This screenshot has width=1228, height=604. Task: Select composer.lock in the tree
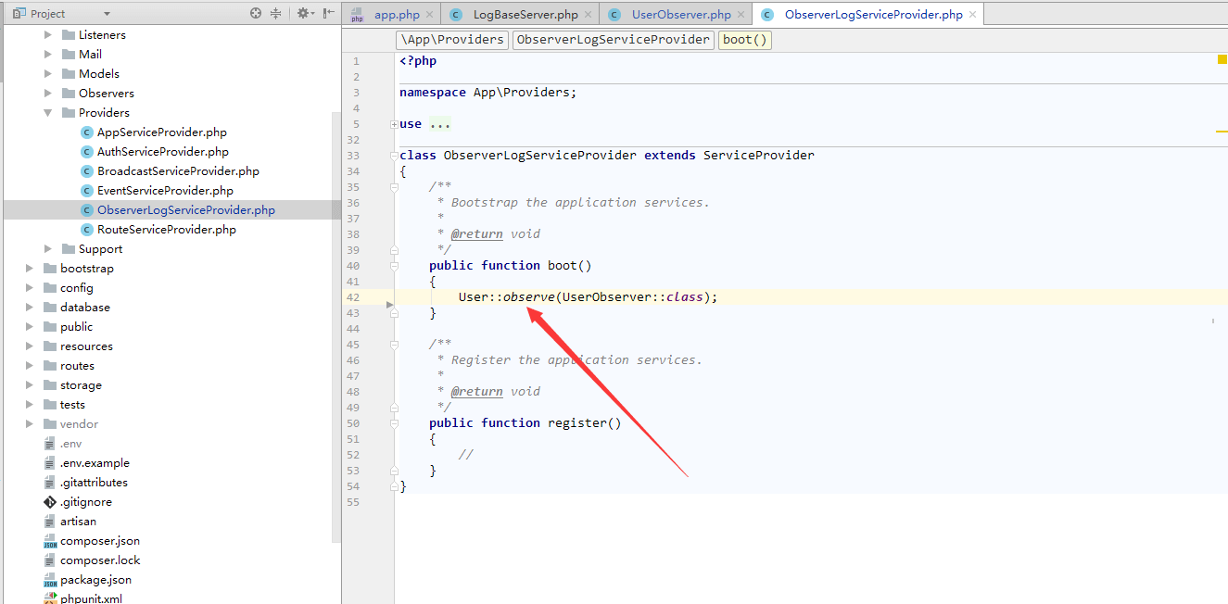click(x=100, y=560)
